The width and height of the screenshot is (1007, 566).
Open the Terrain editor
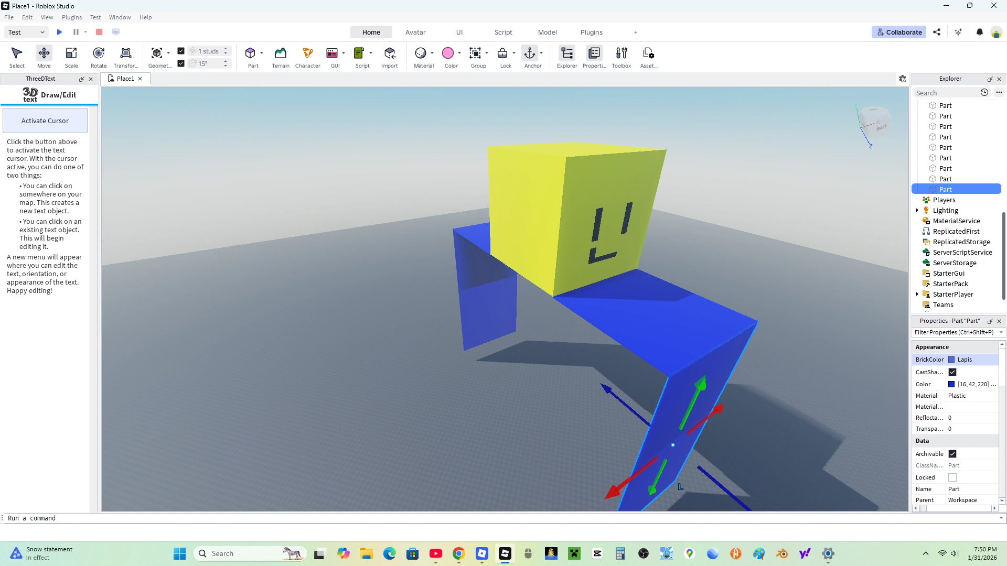[x=280, y=53]
